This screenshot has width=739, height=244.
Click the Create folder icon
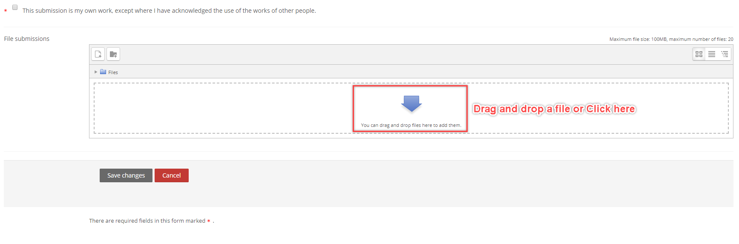(x=113, y=54)
